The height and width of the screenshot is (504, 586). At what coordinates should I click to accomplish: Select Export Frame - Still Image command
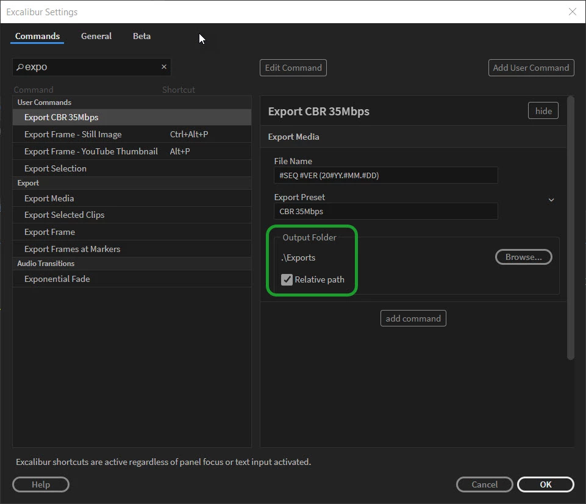(x=132, y=134)
